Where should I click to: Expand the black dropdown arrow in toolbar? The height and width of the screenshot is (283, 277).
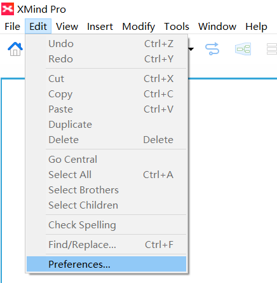click(191, 49)
